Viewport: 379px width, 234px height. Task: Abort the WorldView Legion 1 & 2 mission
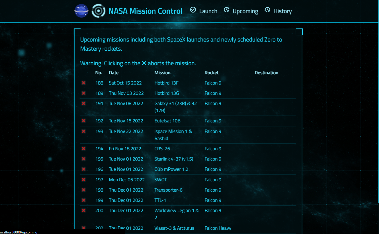tap(84, 210)
